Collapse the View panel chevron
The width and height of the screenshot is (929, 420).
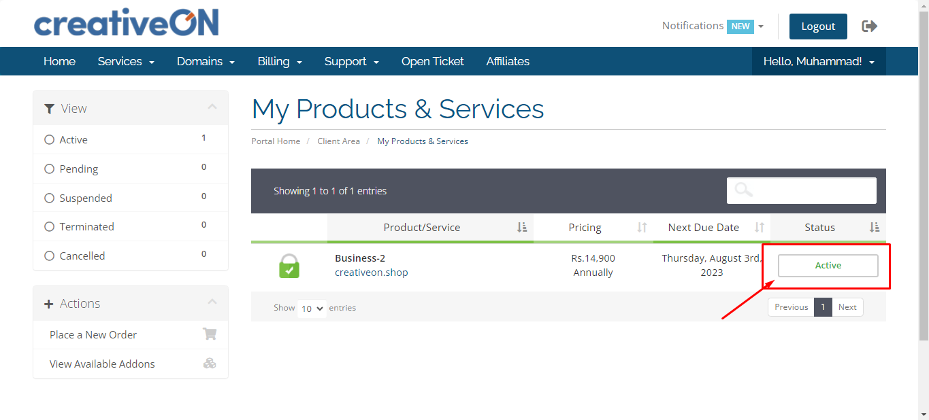pos(212,107)
